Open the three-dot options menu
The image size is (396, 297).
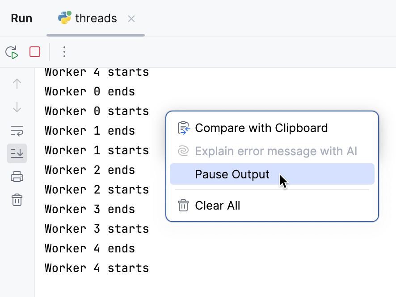[x=64, y=52]
